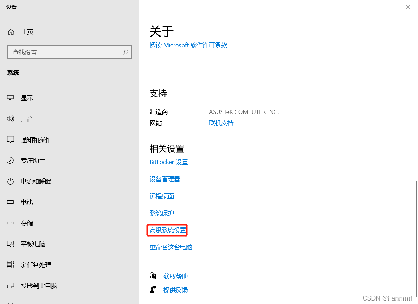Click the Power and sleep icon
Screen dimensions: 418x304
[x=10, y=181]
